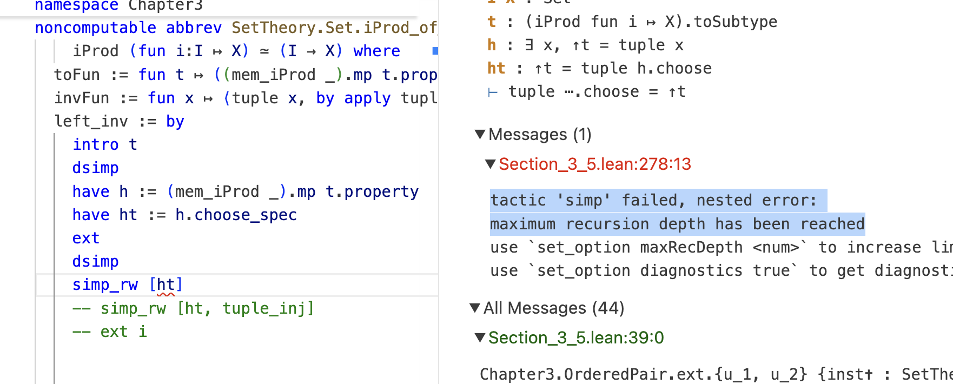Click the commented line '-- ext i'
The image size is (953, 384).
click(110, 332)
